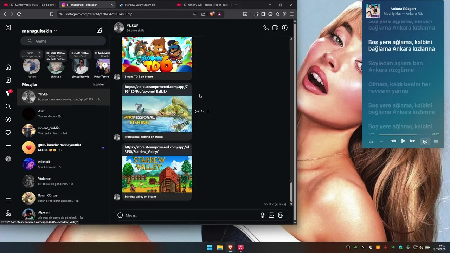React with emoji to Professional Fishing message
This screenshot has width=450, height=253.
pyautogui.click(x=197, y=111)
